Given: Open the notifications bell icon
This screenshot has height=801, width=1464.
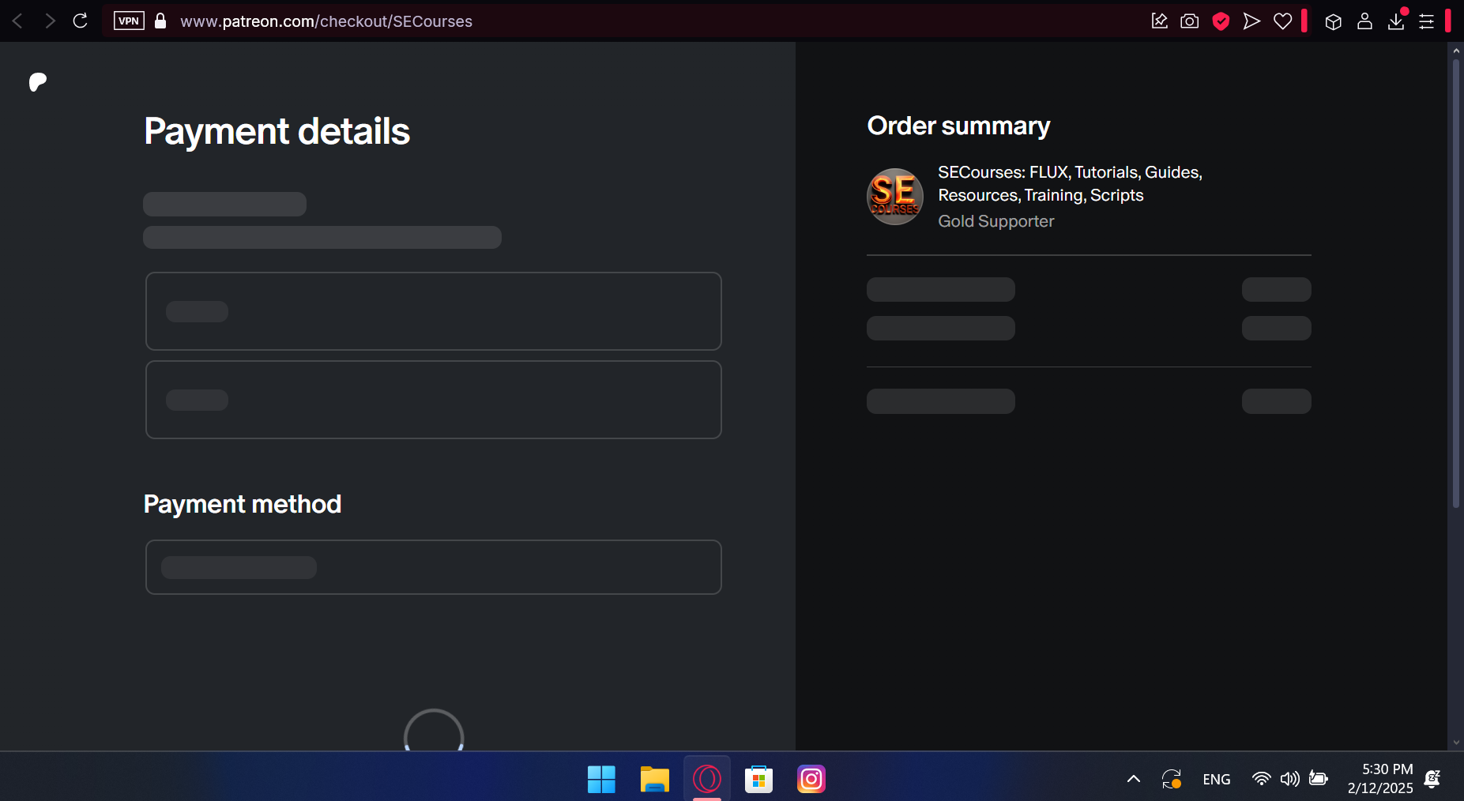Looking at the screenshot, I should pos(1432,780).
